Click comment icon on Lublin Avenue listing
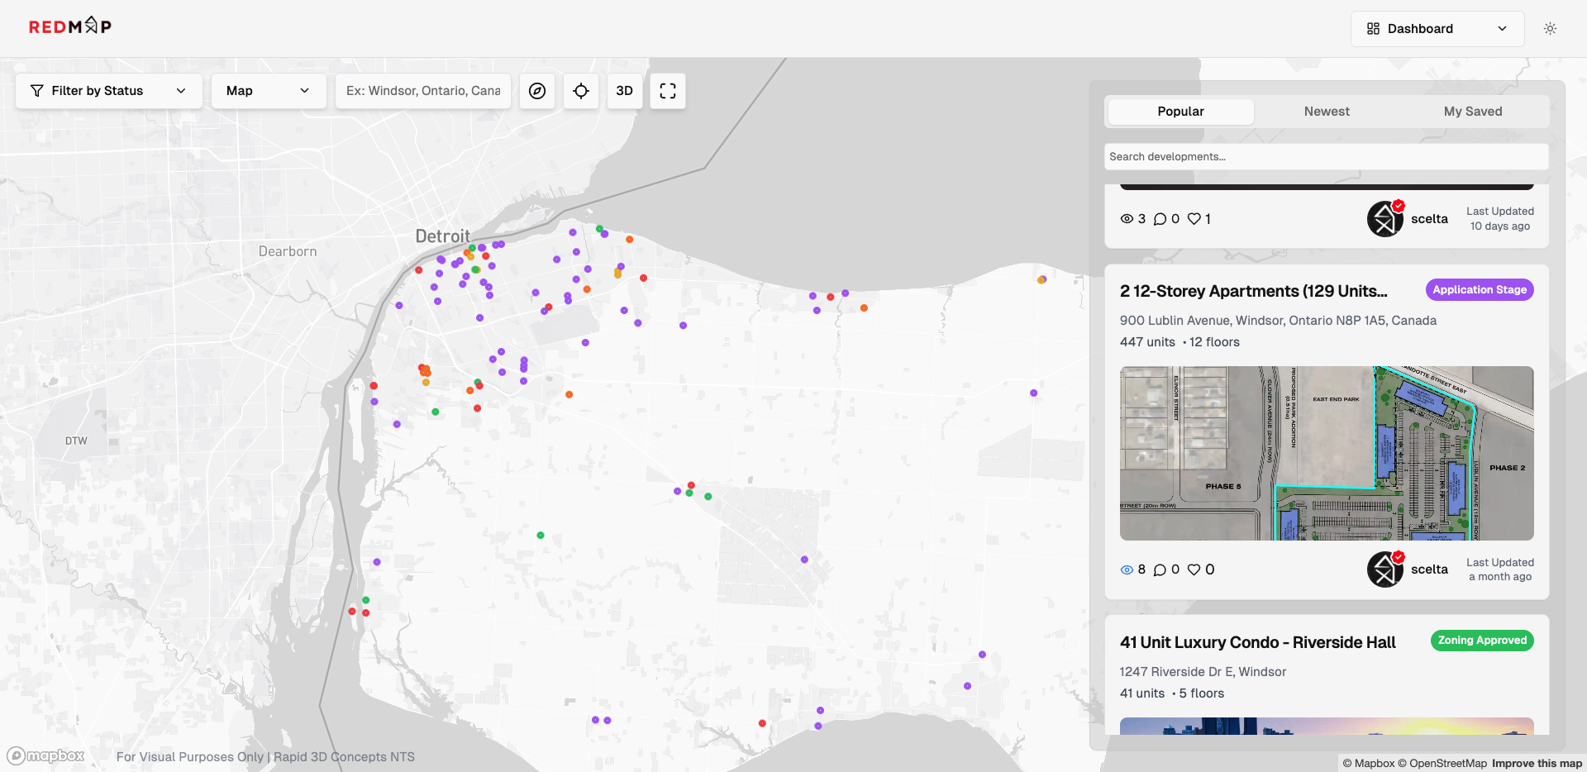This screenshot has width=1587, height=772. [1160, 569]
